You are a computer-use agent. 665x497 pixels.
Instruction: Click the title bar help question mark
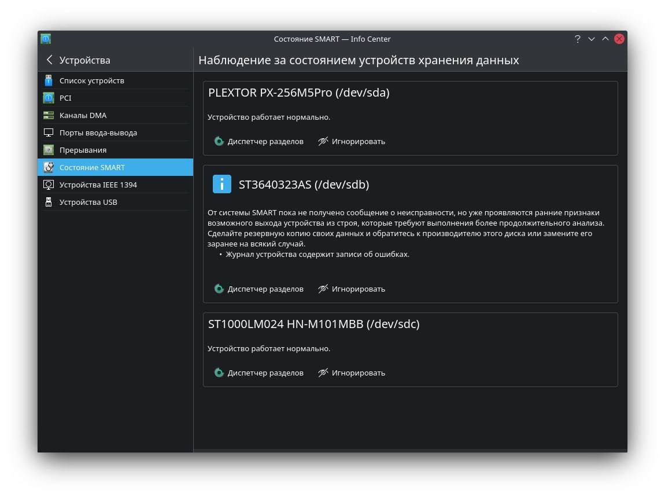click(x=578, y=39)
